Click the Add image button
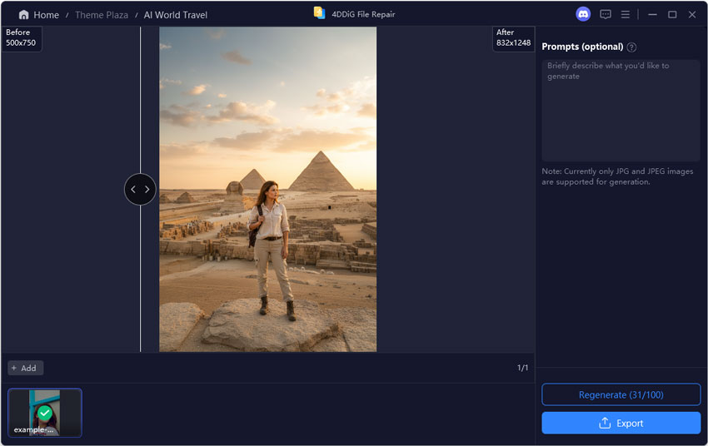Viewport: 708px width, 446px height. tap(26, 368)
